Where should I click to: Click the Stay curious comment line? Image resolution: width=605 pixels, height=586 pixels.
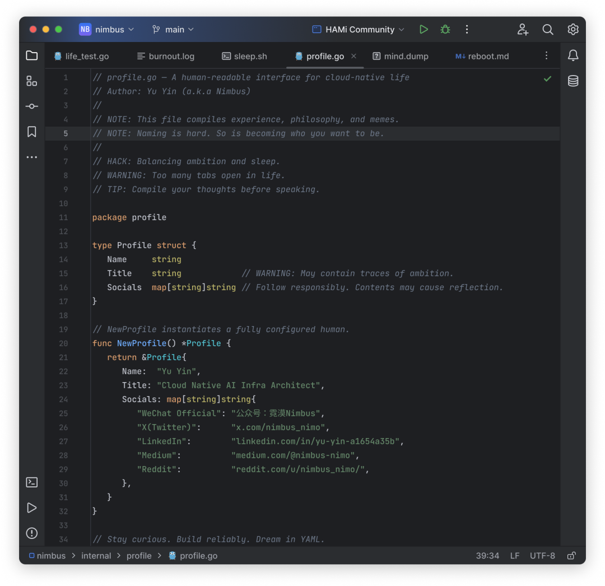coord(208,539)
